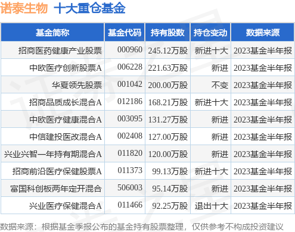
Task: Click fund code 006228
Action: point(130,67)
